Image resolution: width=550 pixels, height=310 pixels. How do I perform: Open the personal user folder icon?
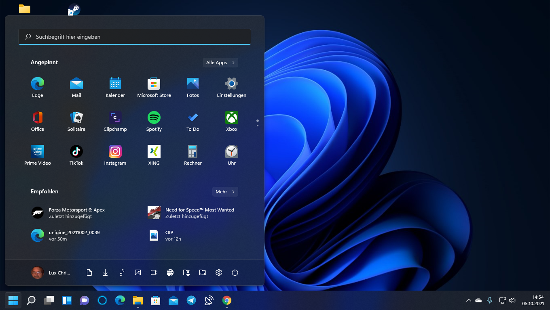(186, 272)
